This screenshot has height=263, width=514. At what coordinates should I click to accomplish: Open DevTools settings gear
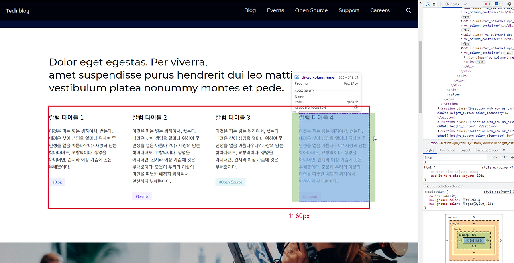click(510, 4)
